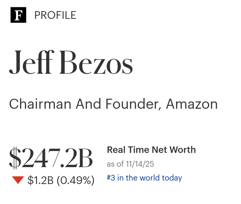Viewport: 241px width, 204px height.
Task: Select the first name Jeff in heading
Action: pos(29,63)
